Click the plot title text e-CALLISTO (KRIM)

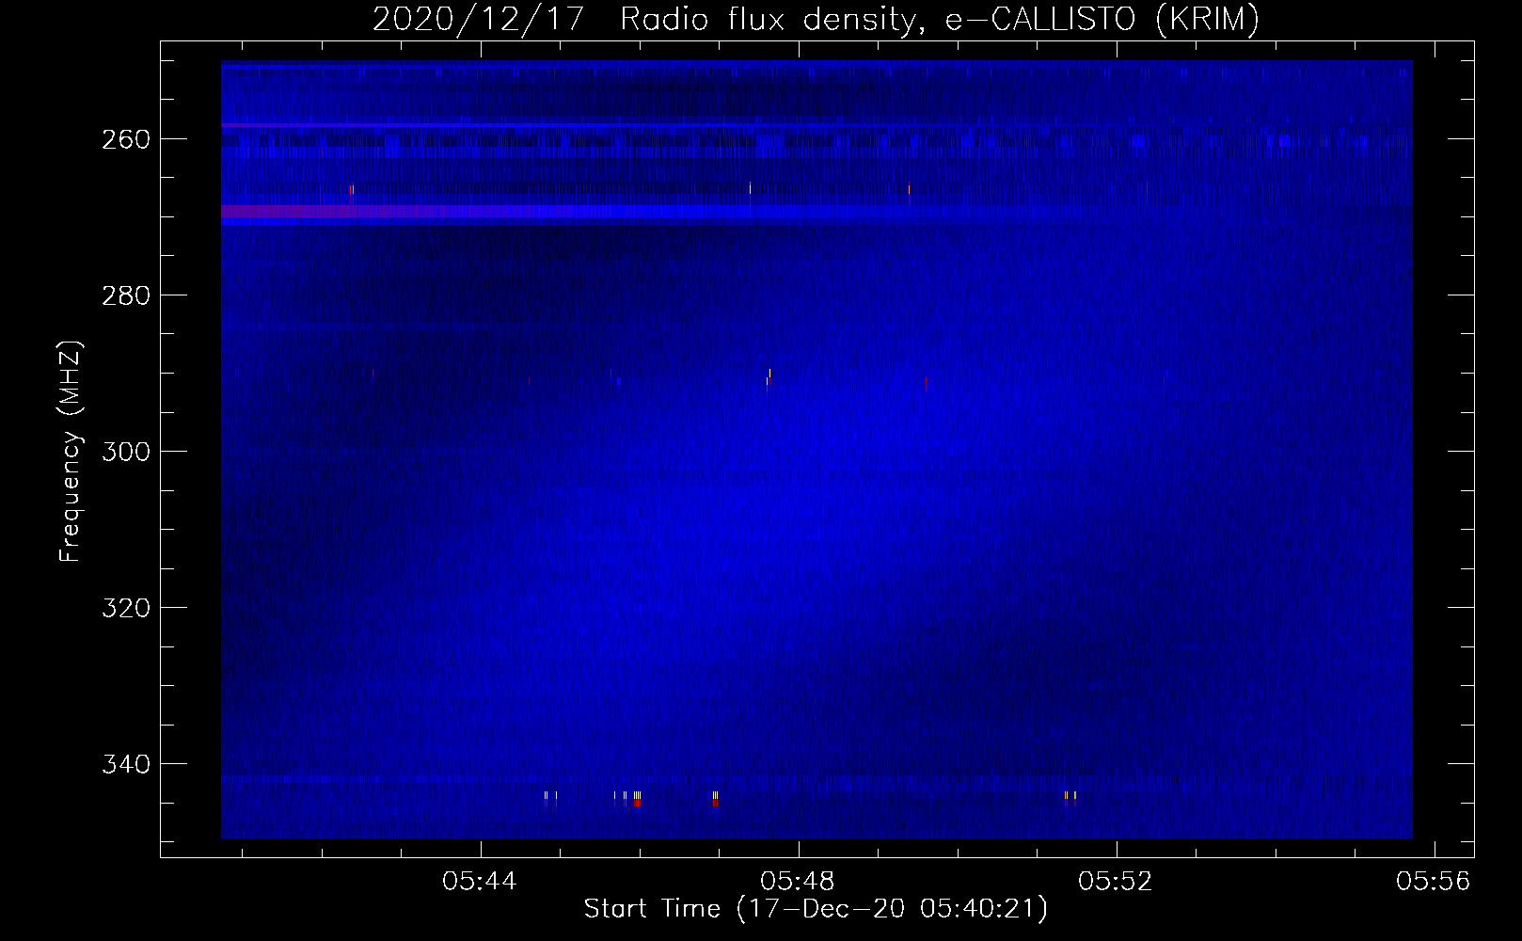[x=1102, y=19]
